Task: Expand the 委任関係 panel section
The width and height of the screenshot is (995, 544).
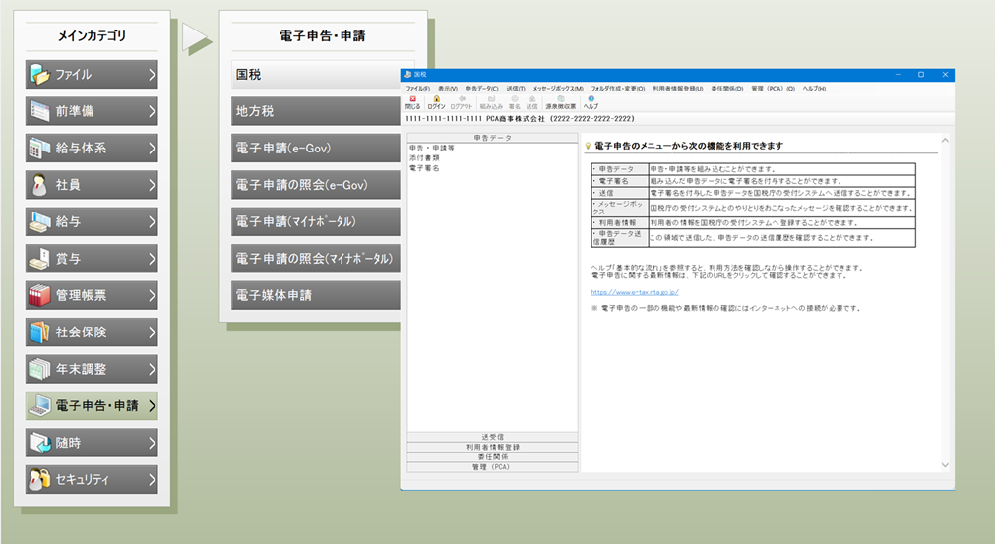Action: [492, 457]
